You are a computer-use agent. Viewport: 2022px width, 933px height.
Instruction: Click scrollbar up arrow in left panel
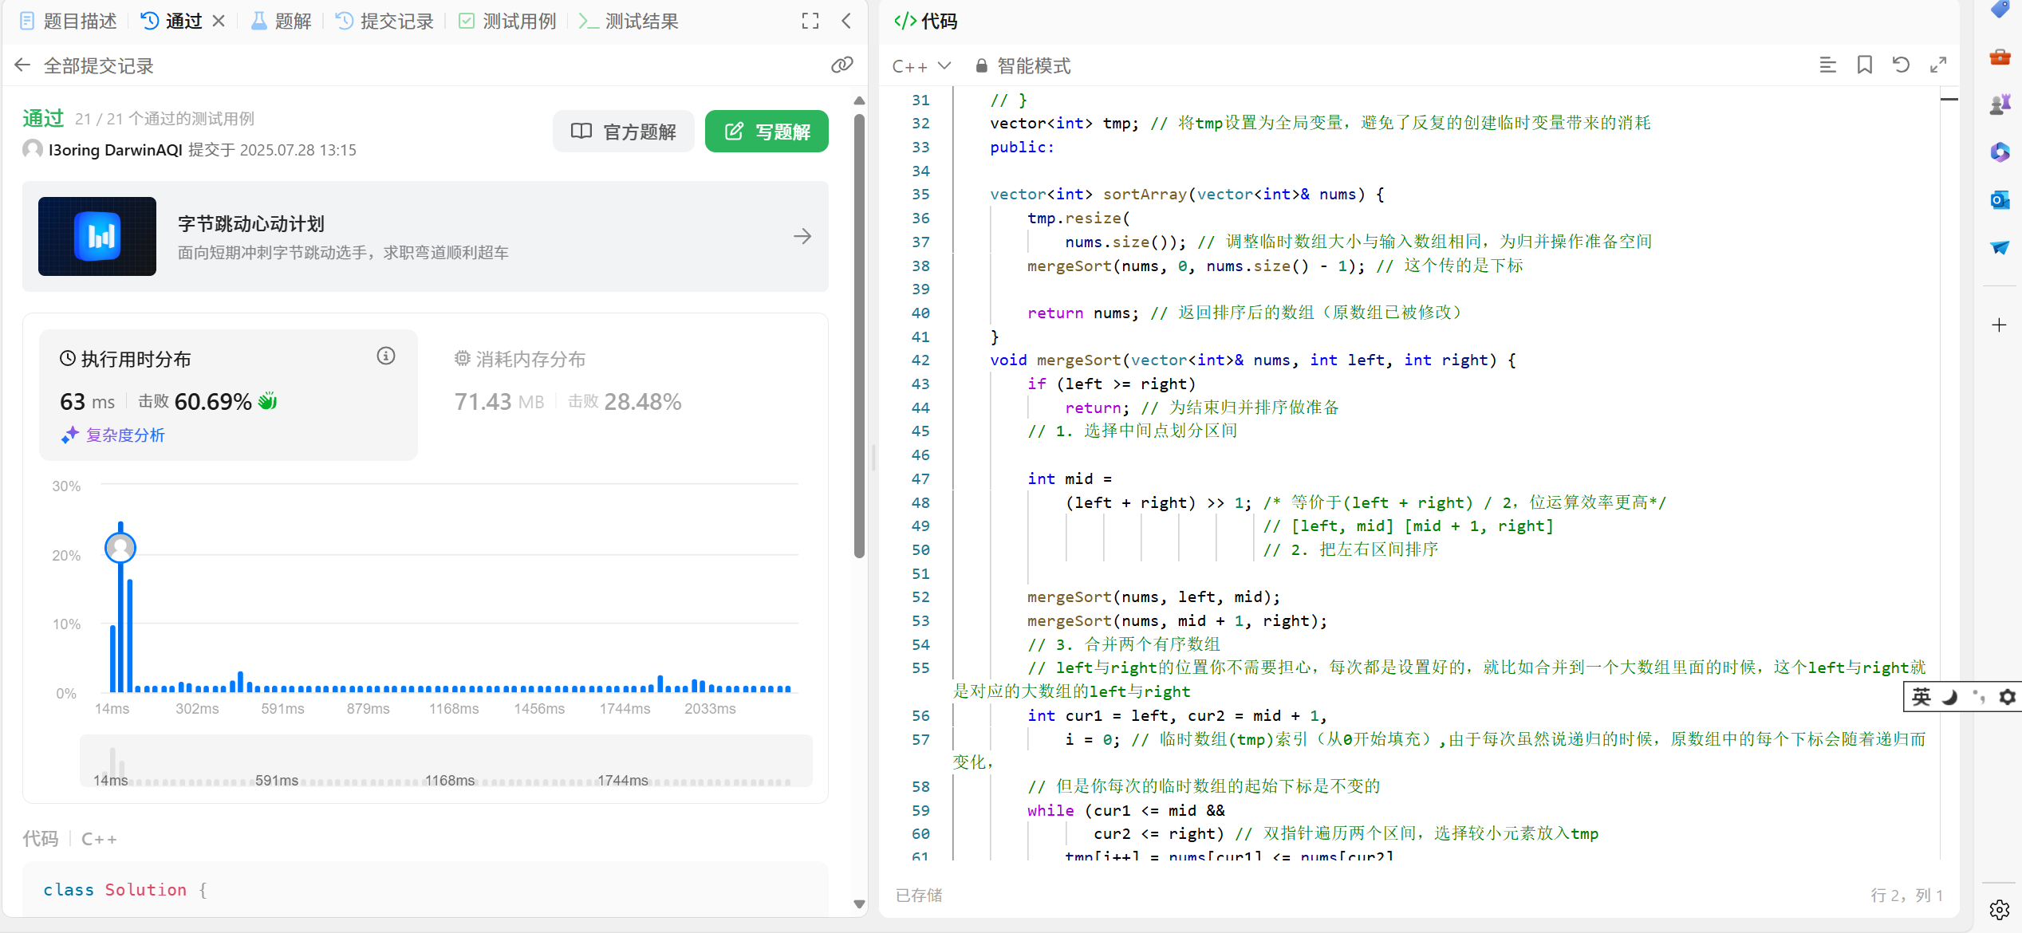859,100
